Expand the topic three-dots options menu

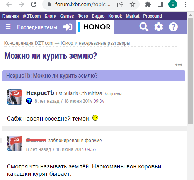point(179,65)
